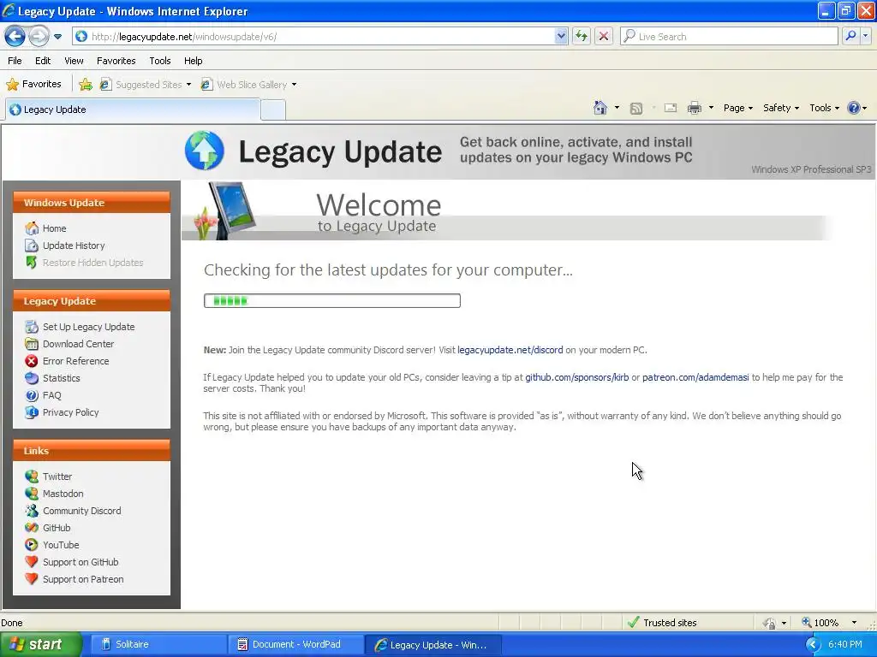The width and height of the screenshot is (877, 657).
Task: Open a new blank tab
Action: 273,110
